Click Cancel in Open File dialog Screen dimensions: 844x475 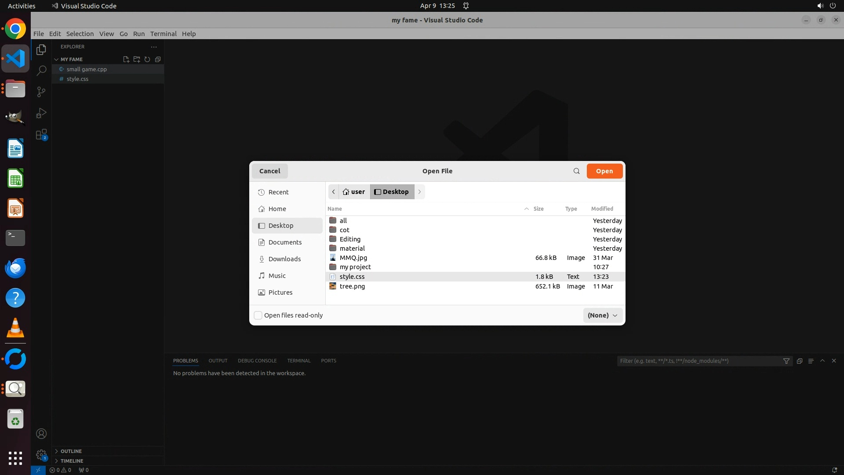point(269,171)
